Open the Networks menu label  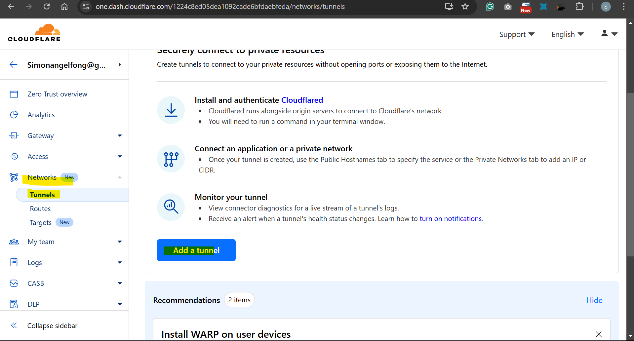[x=42, y=177]
